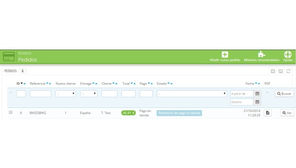
Task: Tick the checkbox for order 6
Action: coord(11,112)
